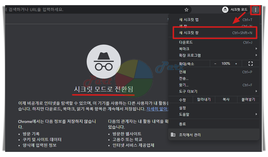Expand the 도움말 submenu
The image size is (268, 157).
pos(214,114)
